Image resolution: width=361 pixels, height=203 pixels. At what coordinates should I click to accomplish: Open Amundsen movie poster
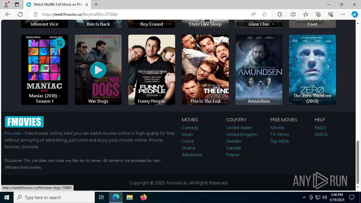[259, 70]
